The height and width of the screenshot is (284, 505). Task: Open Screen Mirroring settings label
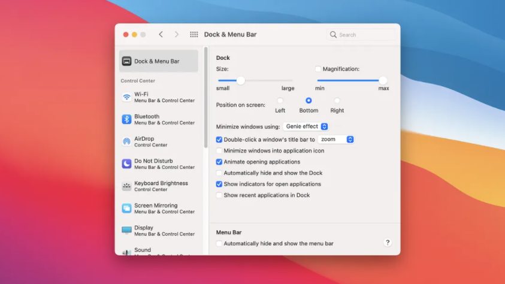pyautogui.click(x=156, y=205)
